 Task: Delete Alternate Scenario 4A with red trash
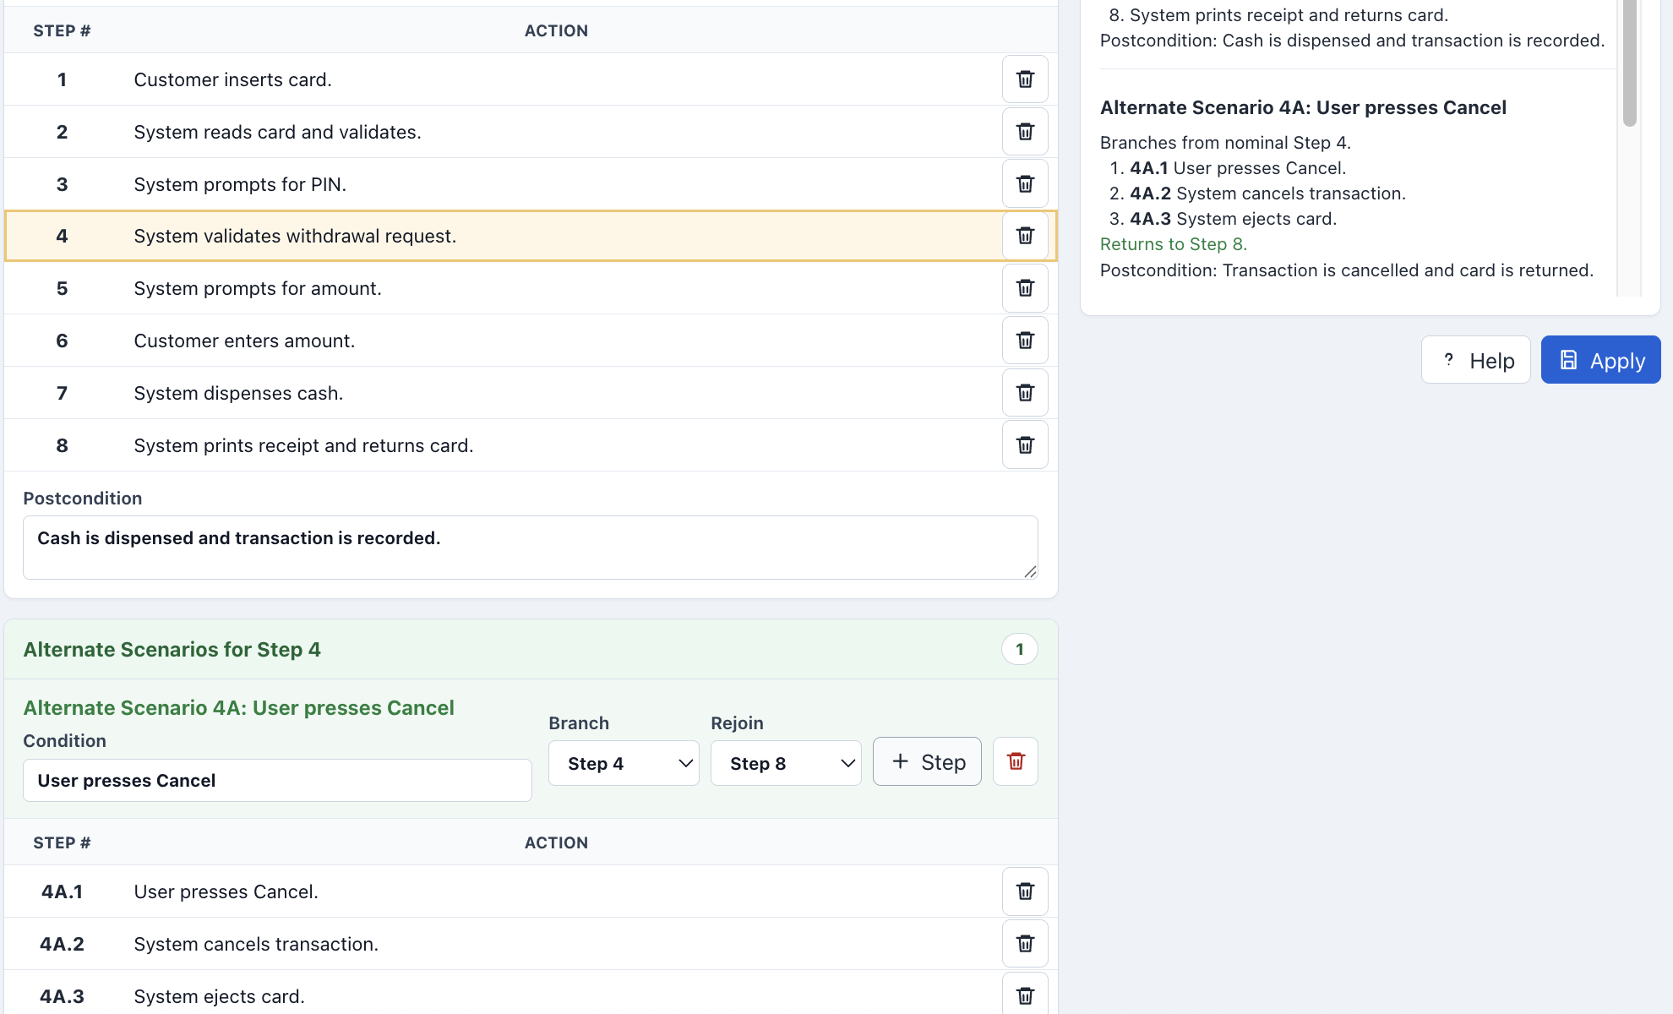pyautogui.click(x=1016, y=761)
